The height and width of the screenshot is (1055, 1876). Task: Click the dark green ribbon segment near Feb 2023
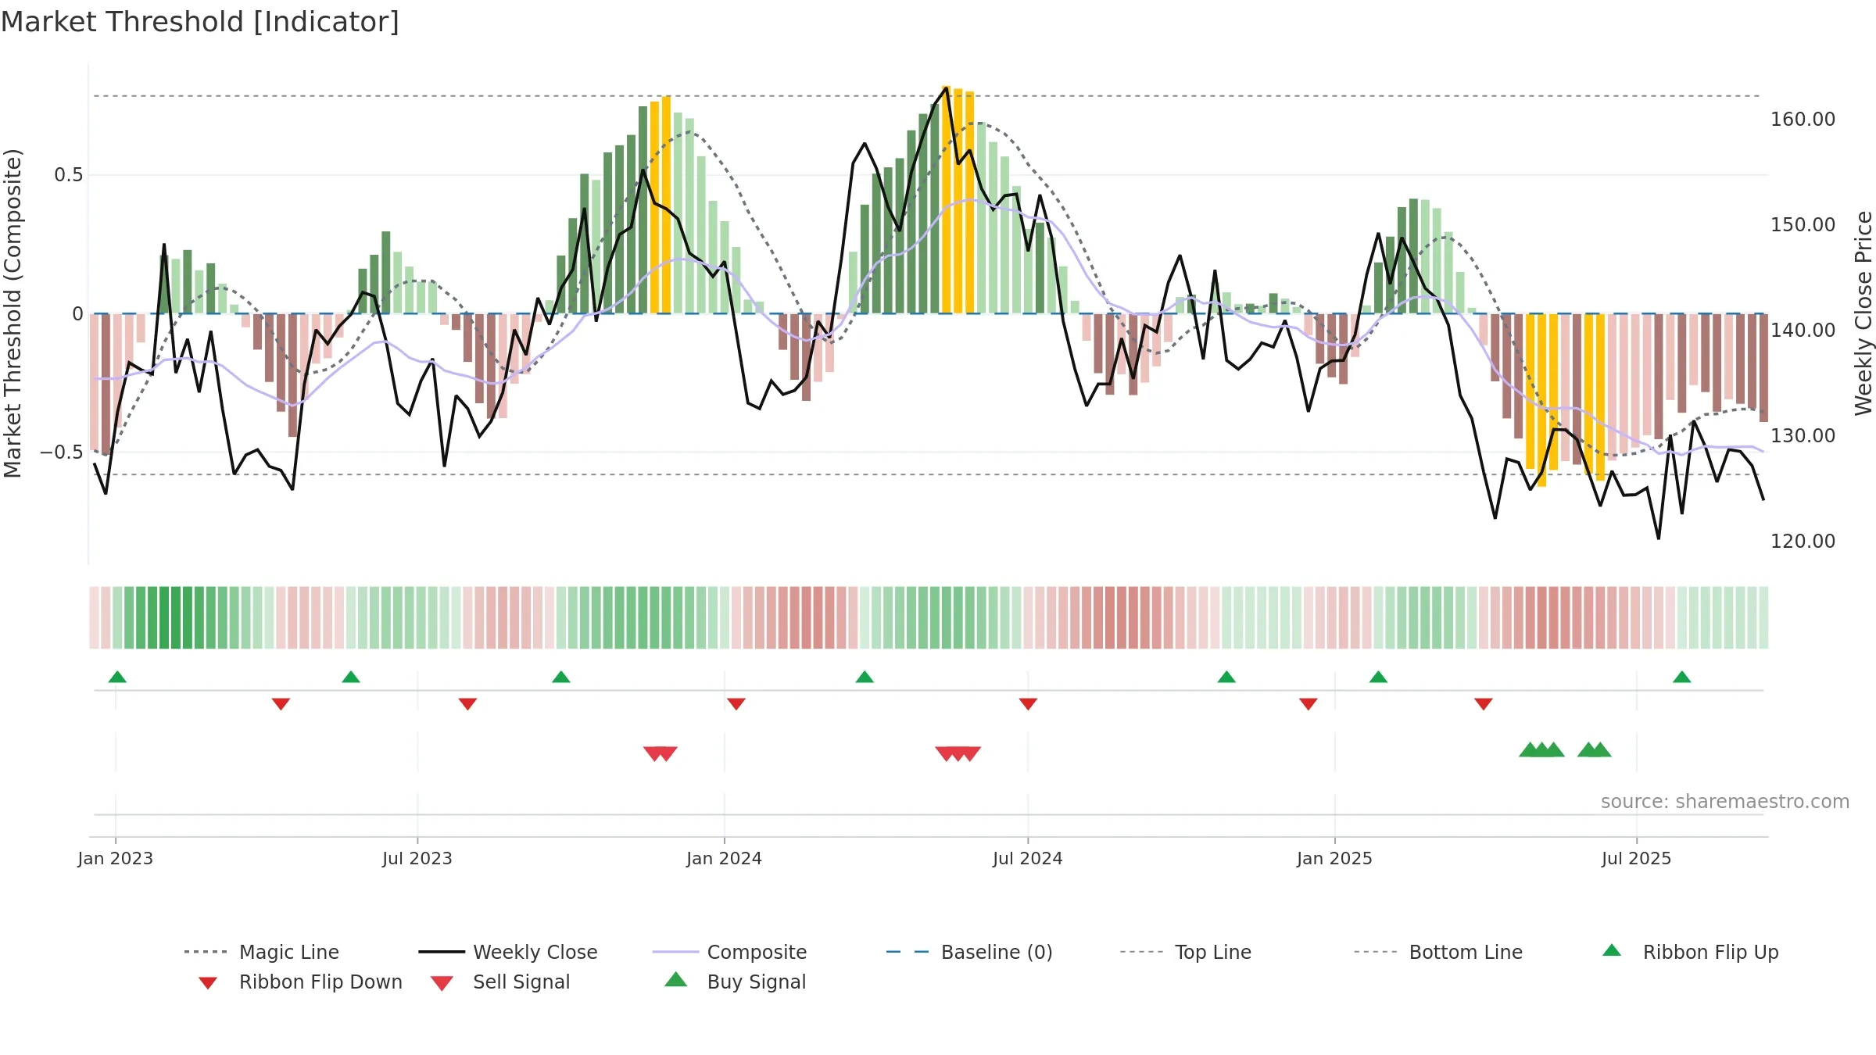point(170,617)
